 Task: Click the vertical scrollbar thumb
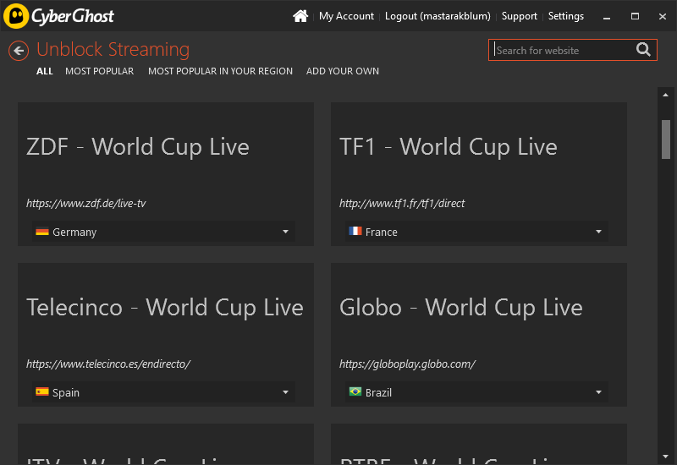pyautogui.click(x=666, y=139)
